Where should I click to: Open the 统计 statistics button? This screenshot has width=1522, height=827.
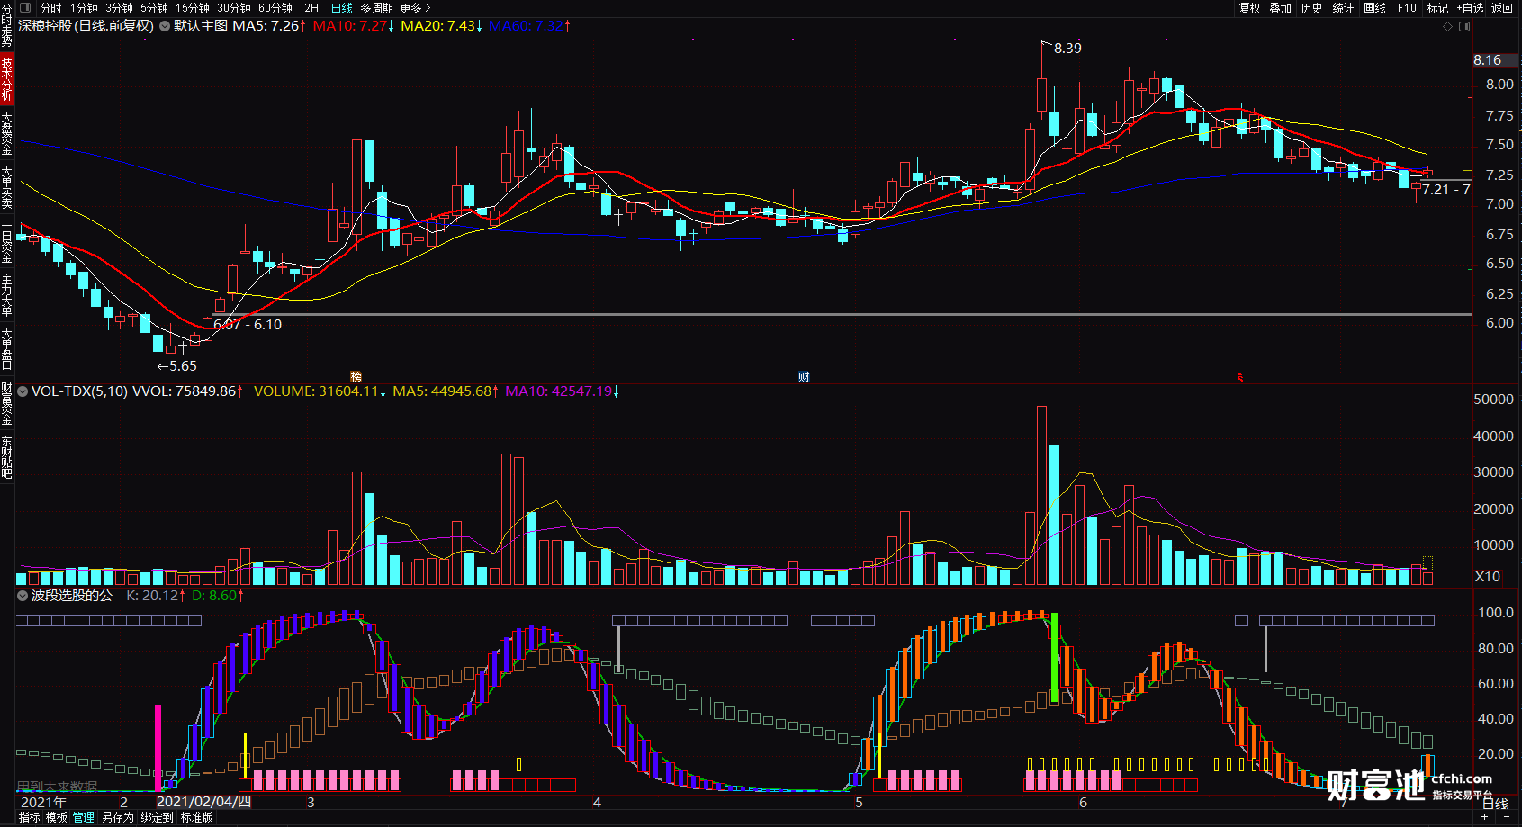1343,8
